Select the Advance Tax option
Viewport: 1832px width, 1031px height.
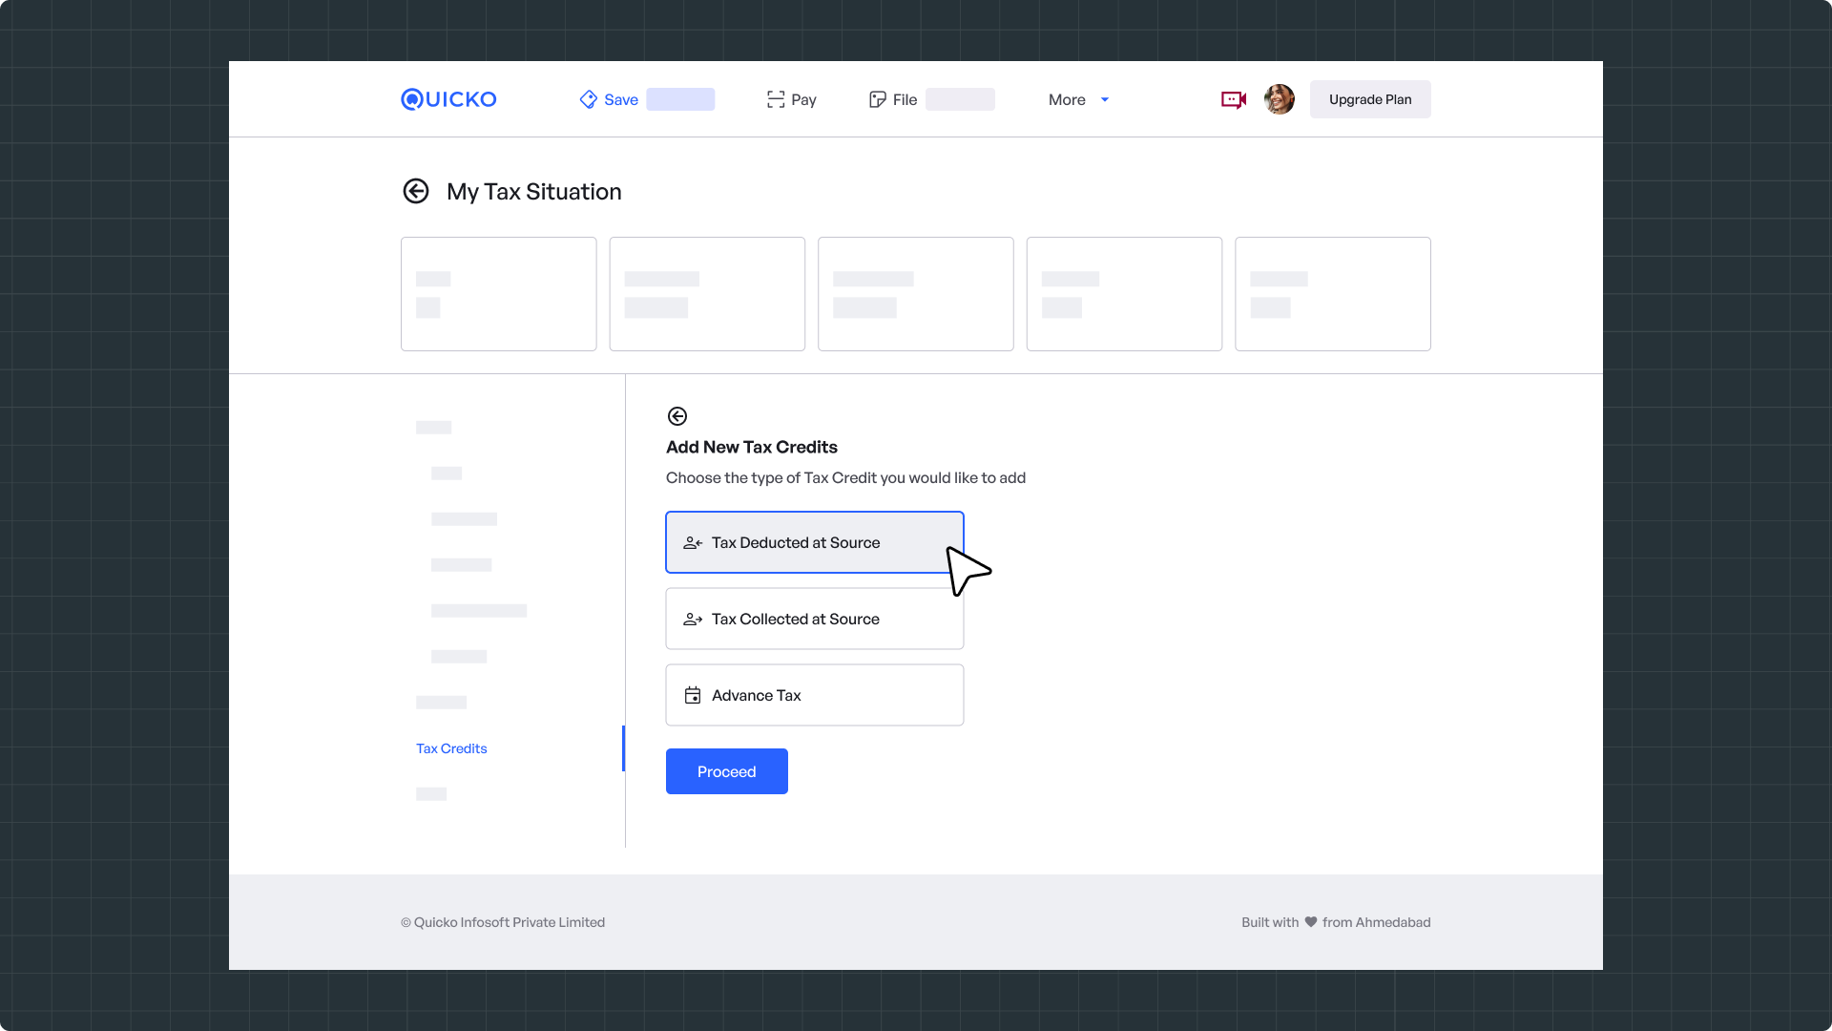(815, 695)
